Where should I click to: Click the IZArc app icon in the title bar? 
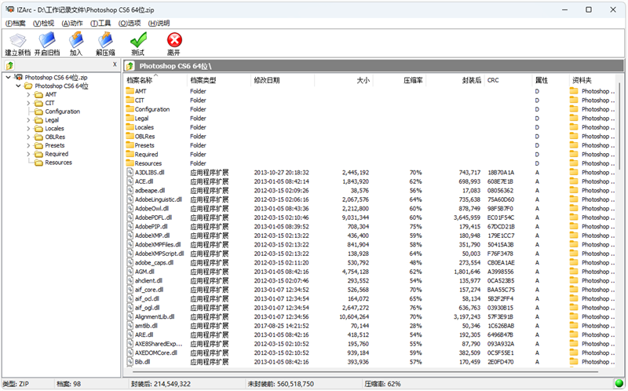9,9
